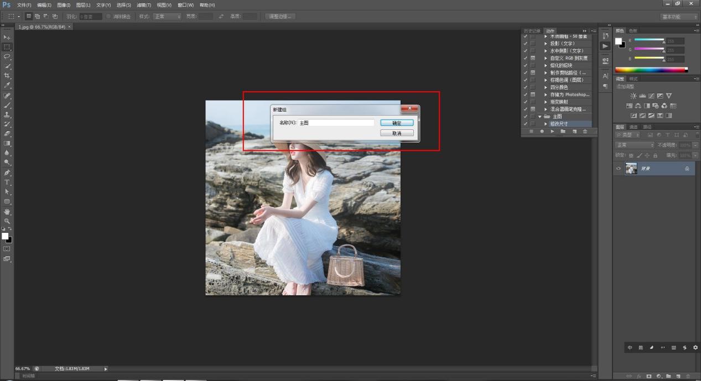Select the Hand tool
The image size is (701, 381).
coord(7,212)
